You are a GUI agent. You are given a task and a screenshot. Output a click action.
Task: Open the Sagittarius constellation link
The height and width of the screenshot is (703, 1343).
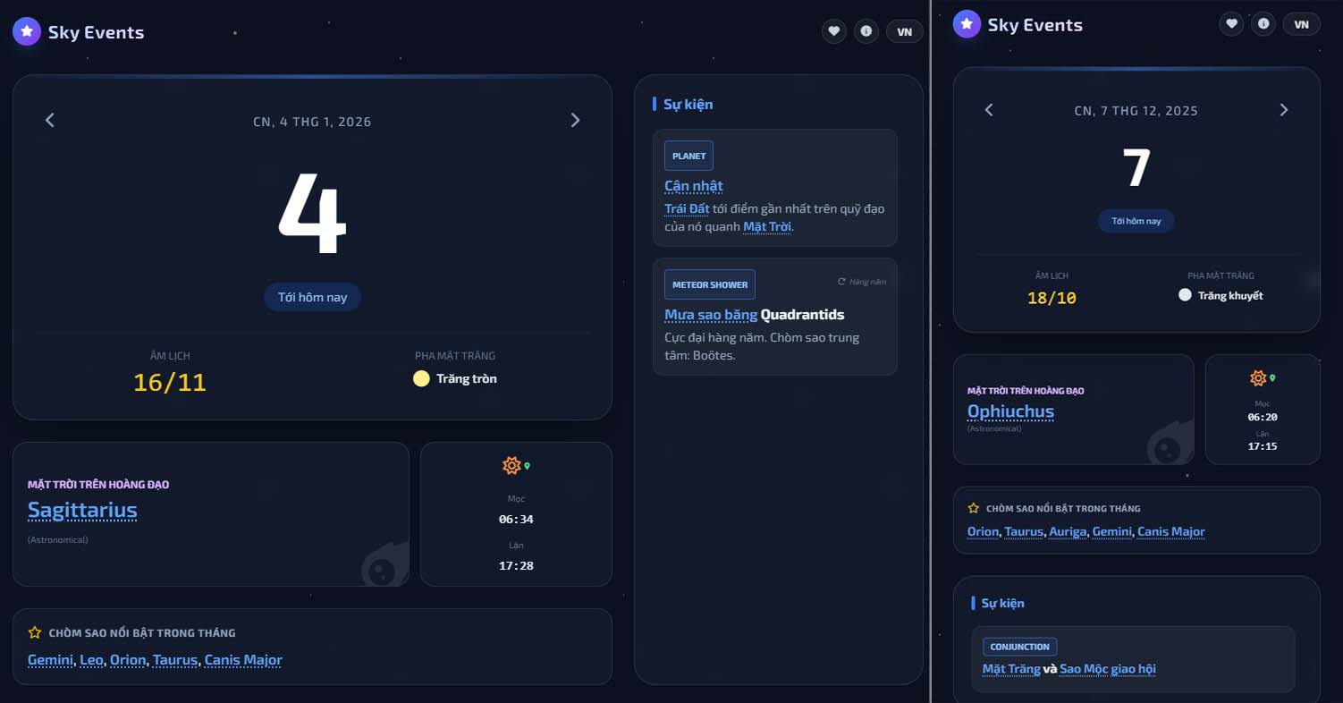82,511
